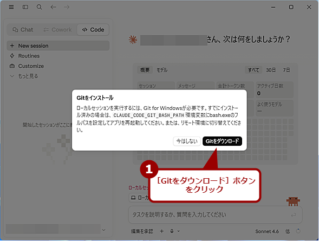Expand the account menu chevron at sidebar bottom
This screenshot has height=241, width=319.
click(x=104, y=230)
